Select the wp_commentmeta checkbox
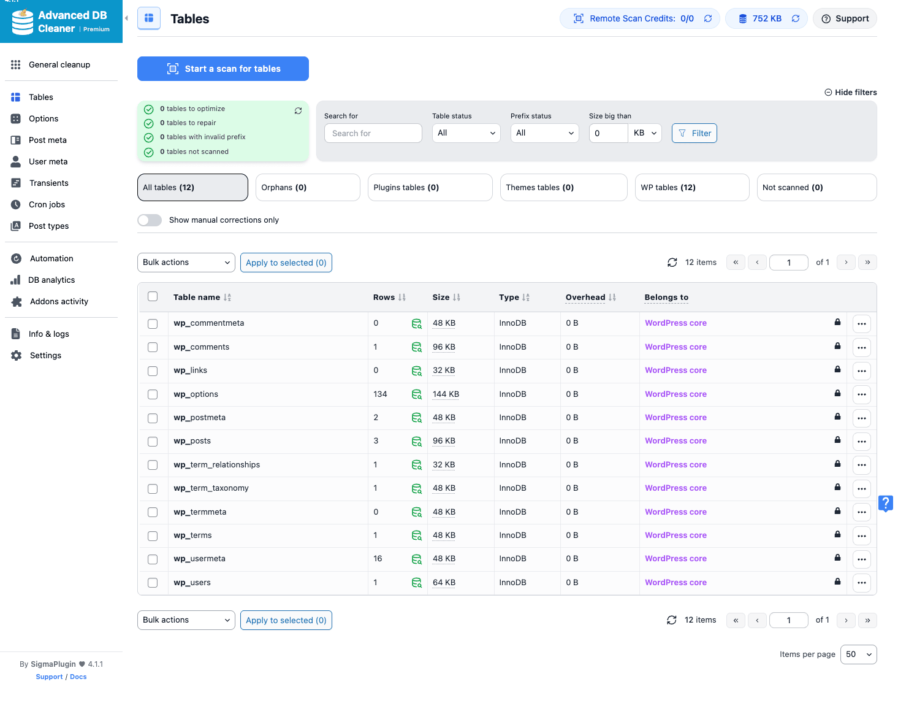898x714 pixels. click(x=153, y=324)
